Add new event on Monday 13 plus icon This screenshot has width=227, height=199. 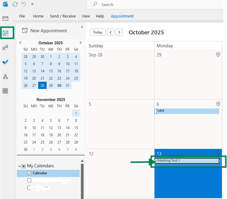coord(218,153)
